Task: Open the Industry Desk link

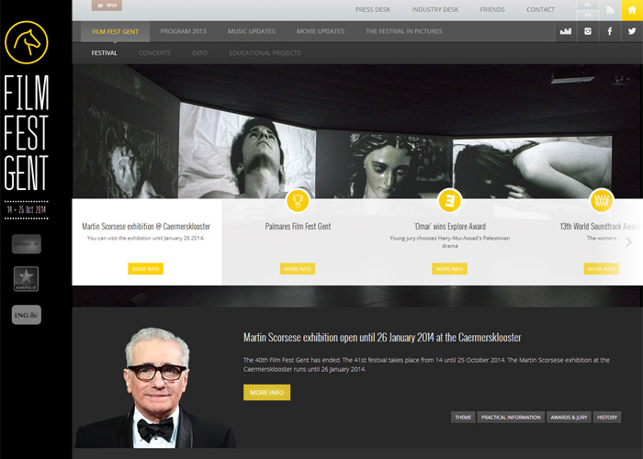Action: 435,9
